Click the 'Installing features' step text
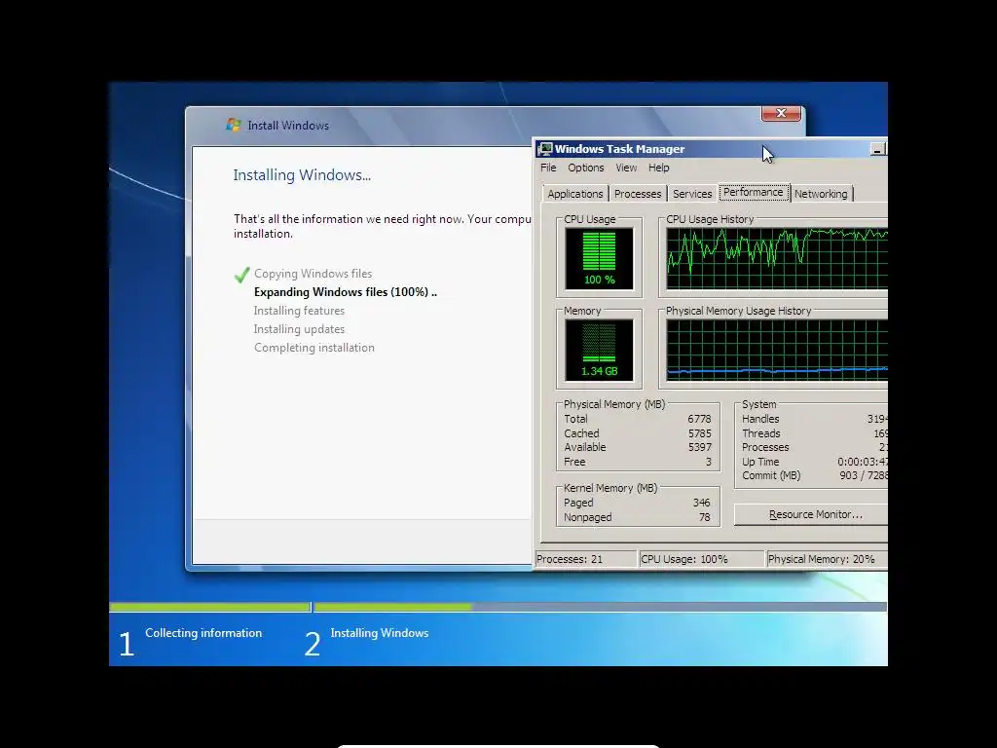 tap(299, 311)
